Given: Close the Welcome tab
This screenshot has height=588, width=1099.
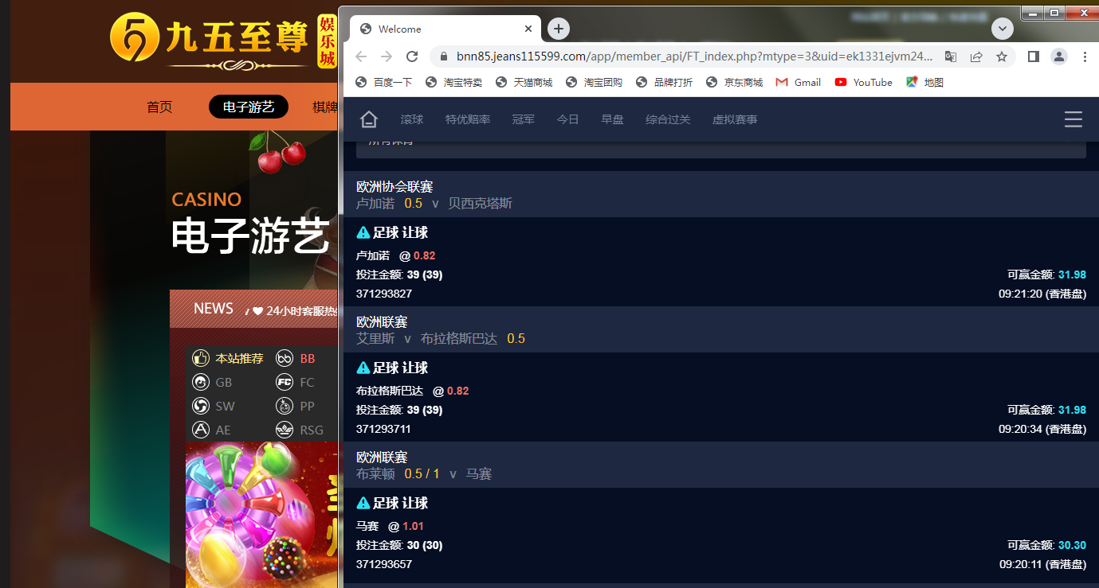Looking at the screenshot, I should click(528, 29).
